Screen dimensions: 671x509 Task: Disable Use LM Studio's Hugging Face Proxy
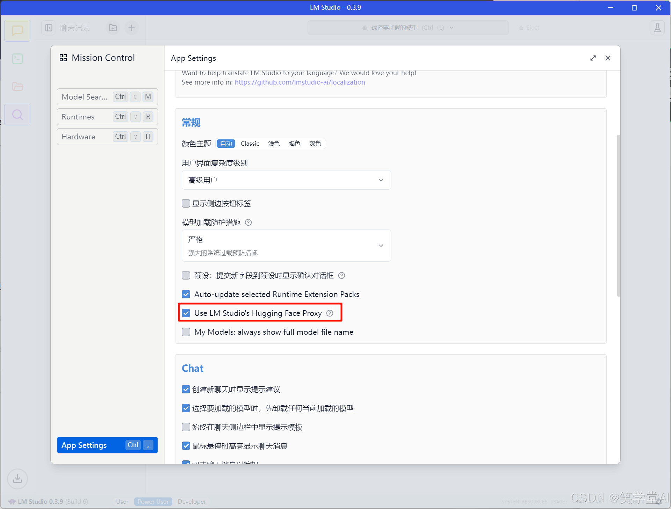tap(186, 313)
